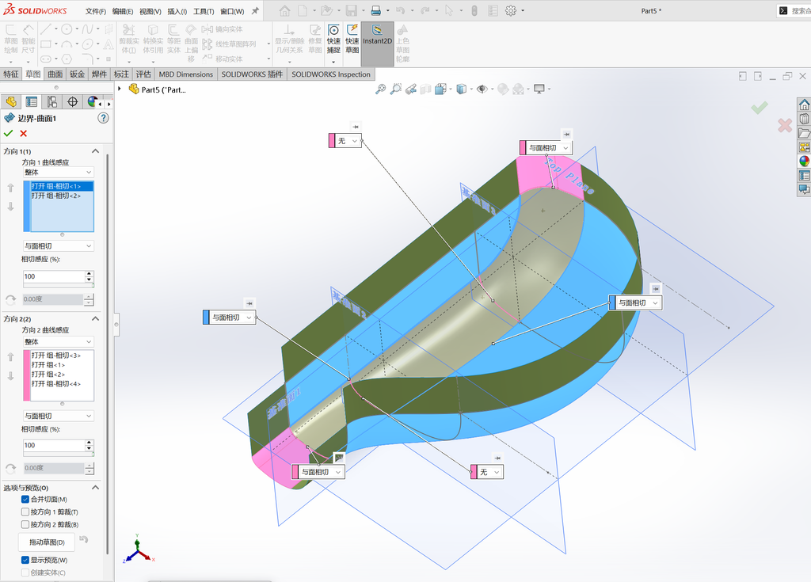Click the 拖动草图(D) button
811x582 pixels.
47,542
